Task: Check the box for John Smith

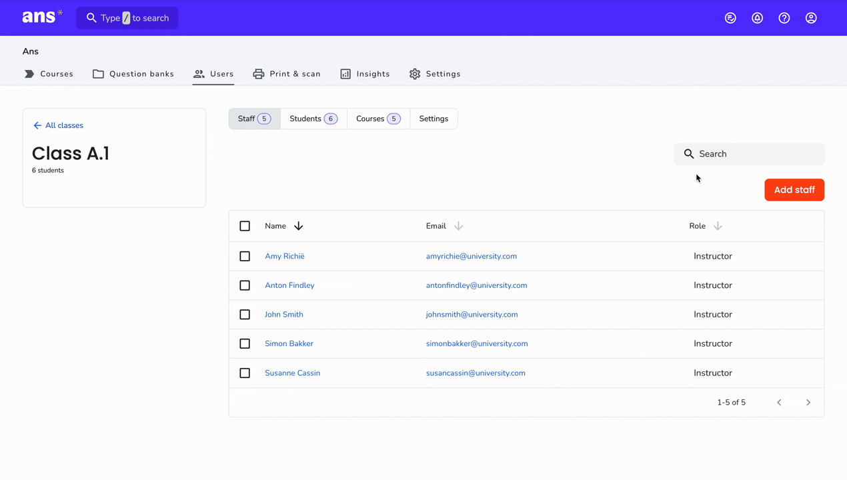Action: coord(245,315)
